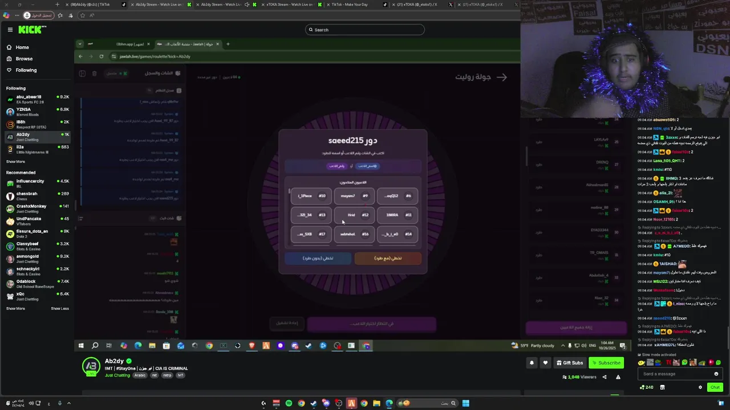Click the 240 channel points counter
This screenshot has height=410, width=730.
coord(647,387)
